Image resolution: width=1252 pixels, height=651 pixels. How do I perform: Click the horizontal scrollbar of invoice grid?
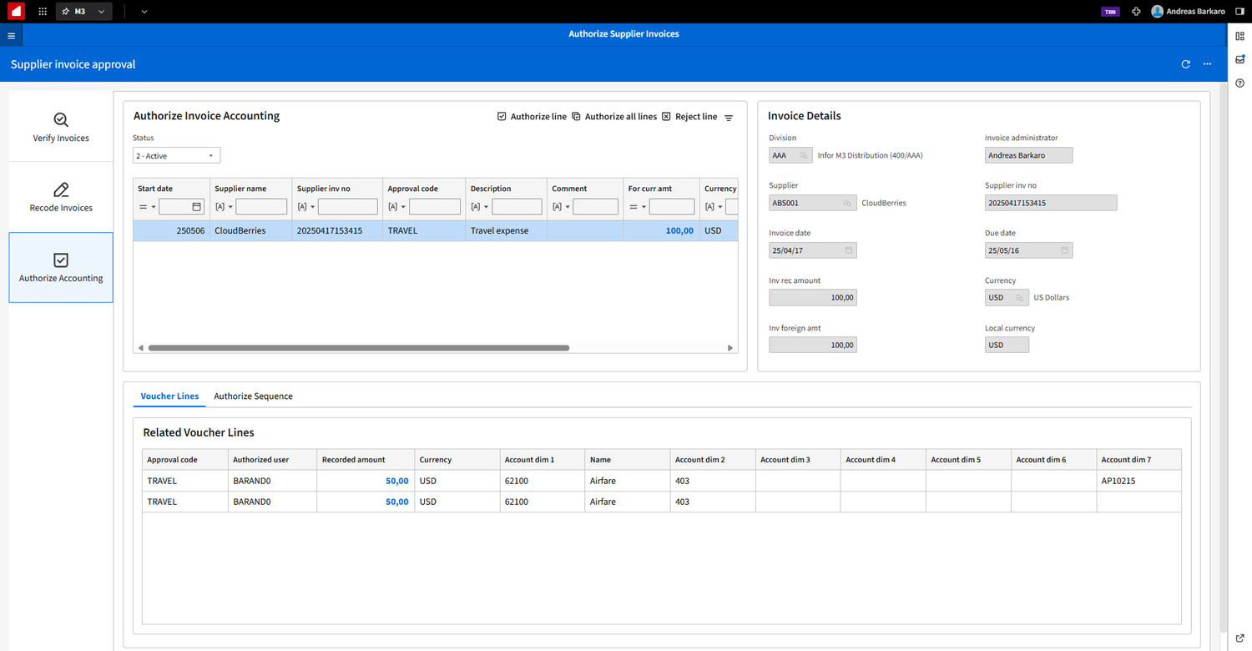pos(359,348)
